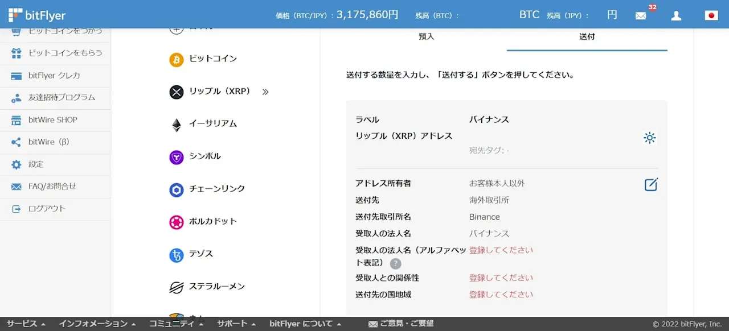Click the orange Bitcoin coin icon
Image resolution: width=729 pixels, height=331 pixels.
point(177,59)
